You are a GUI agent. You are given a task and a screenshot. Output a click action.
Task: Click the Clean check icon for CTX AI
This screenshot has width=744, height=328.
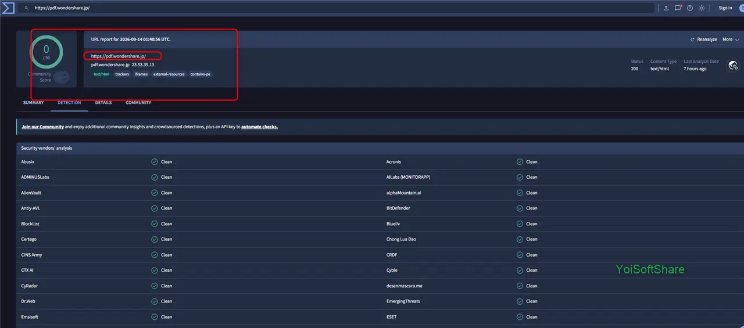pyautogui.click(x=154, y=270)
